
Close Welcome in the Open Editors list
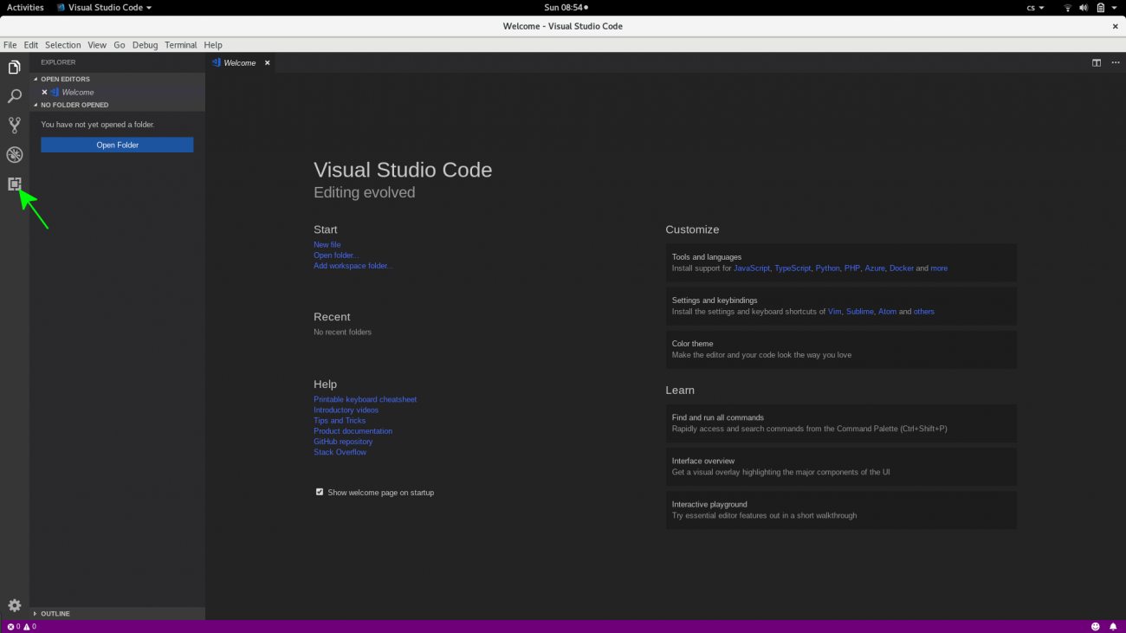45,92
